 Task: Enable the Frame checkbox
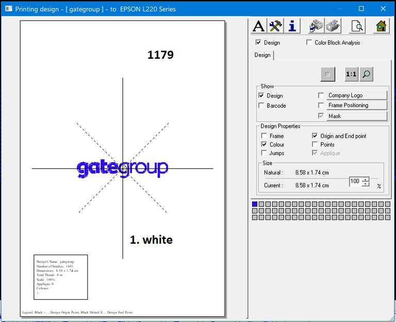tap(264, 136)
